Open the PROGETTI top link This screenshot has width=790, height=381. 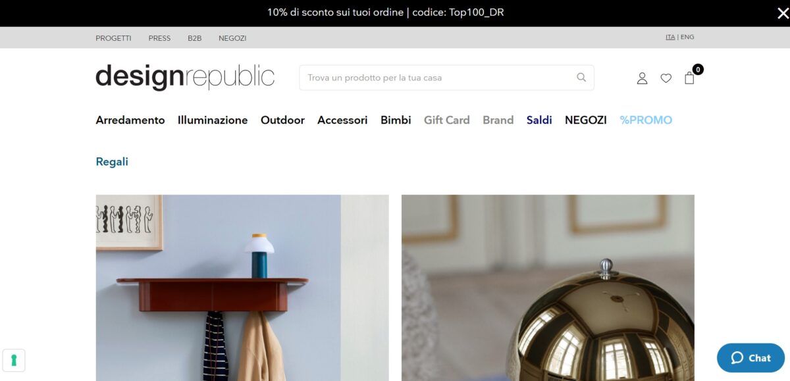coord(113,38)
